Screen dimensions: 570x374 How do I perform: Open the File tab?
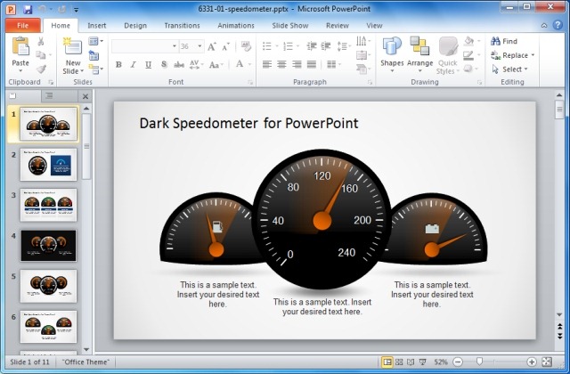point(23,26)
